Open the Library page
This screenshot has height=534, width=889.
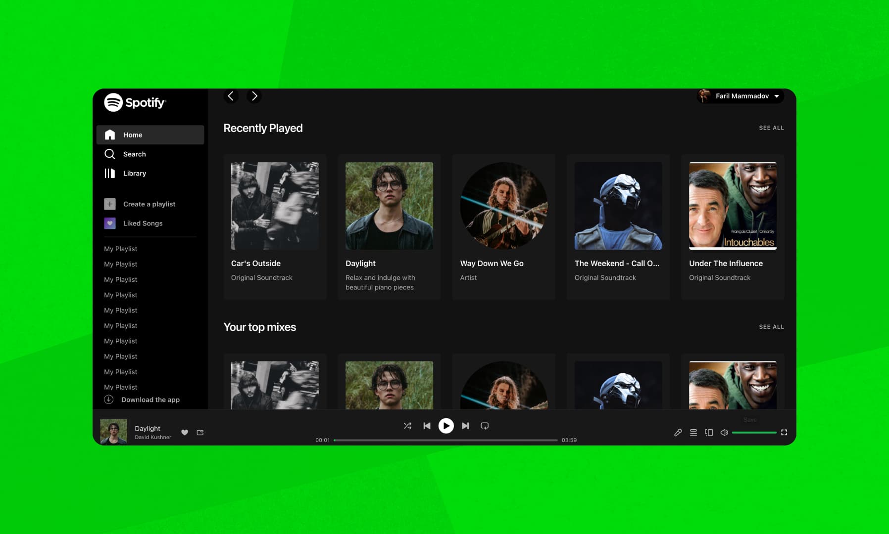pos(150,173)
